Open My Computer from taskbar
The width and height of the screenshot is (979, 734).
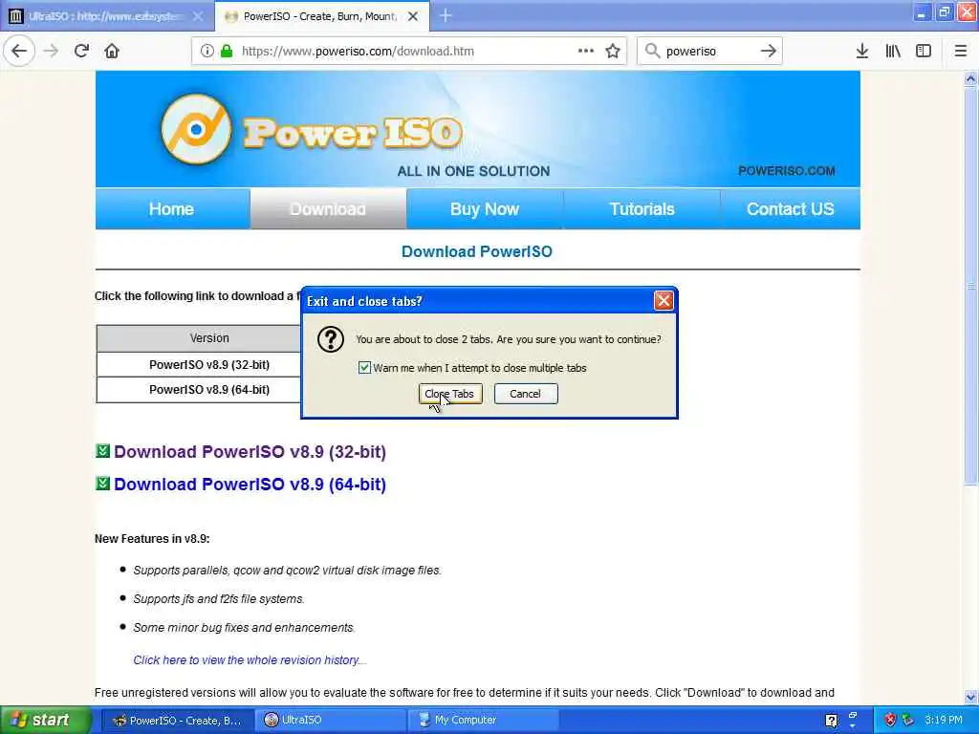483,721
